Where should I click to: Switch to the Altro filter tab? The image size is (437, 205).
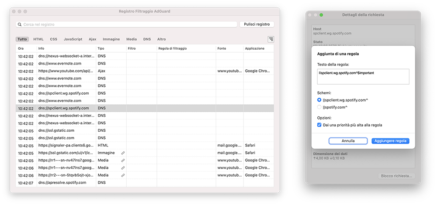[162, 39]
